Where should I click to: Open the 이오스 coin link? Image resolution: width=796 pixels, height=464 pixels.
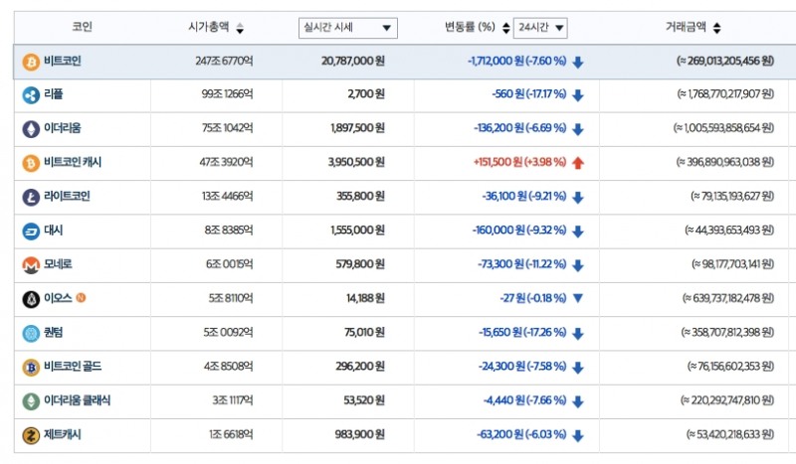[58, 298]
